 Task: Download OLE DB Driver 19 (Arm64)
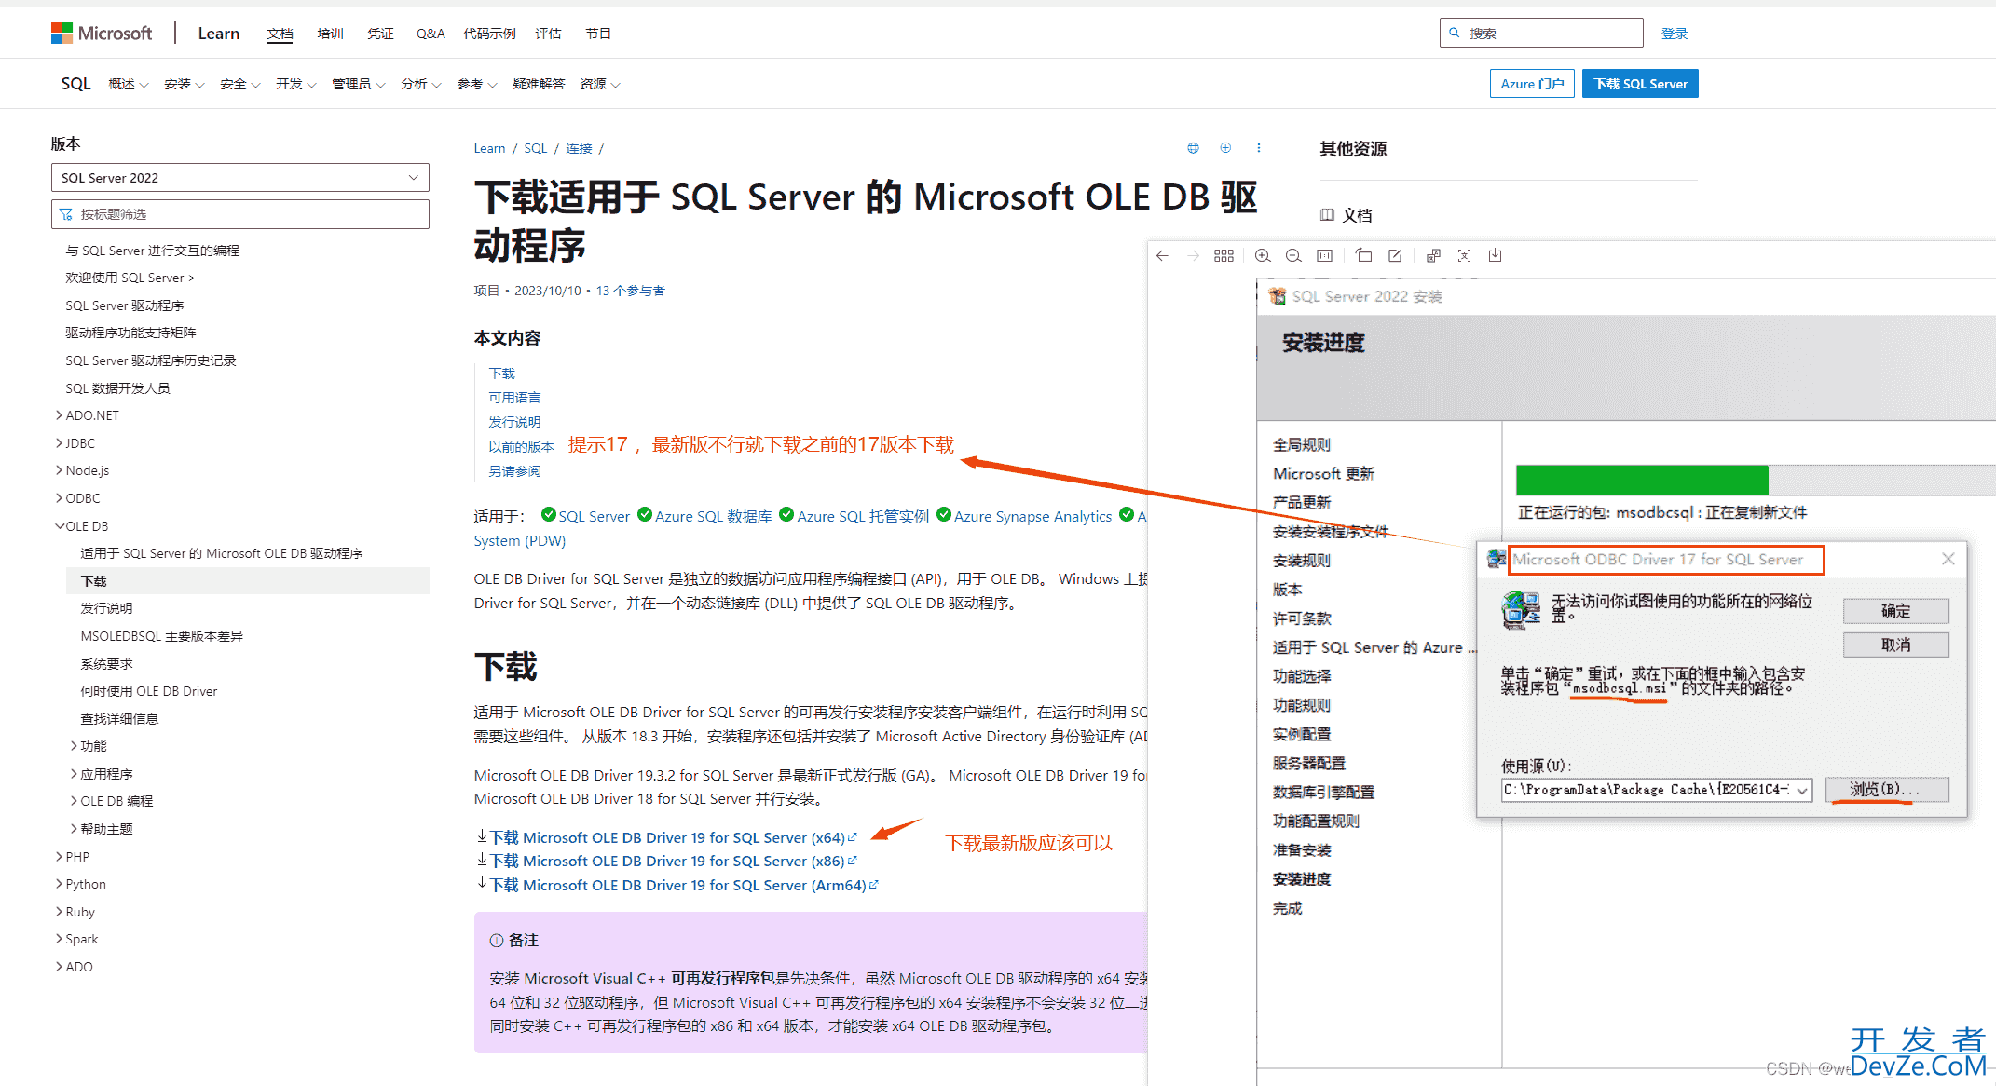(677, 886)
